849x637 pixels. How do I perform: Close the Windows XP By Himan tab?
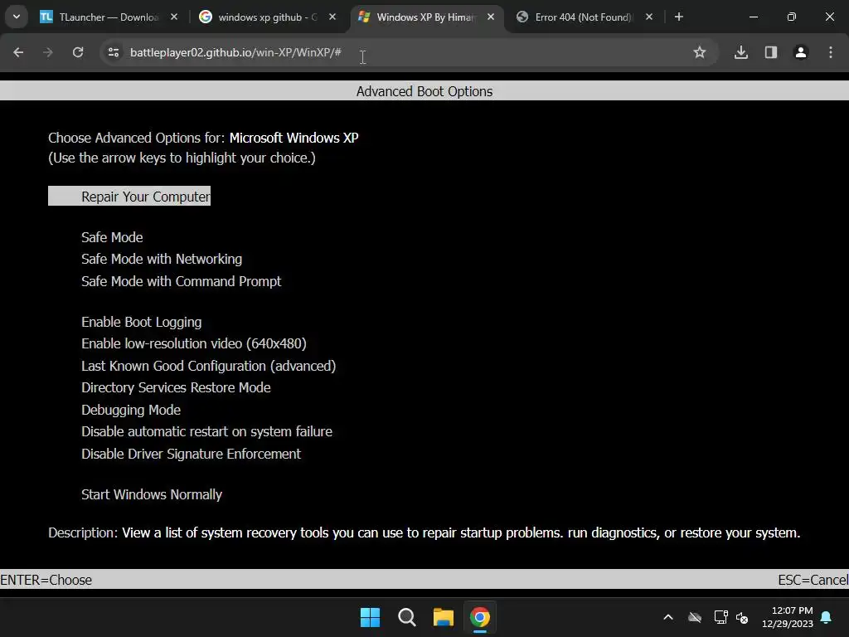[x=491, y=17]
